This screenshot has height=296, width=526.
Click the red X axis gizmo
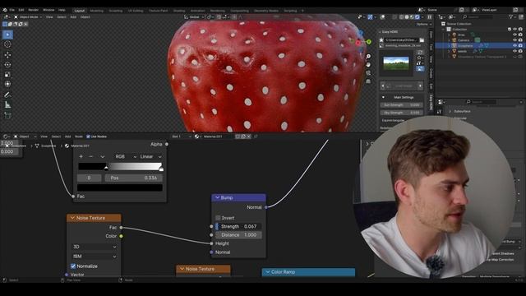(358, 43)
